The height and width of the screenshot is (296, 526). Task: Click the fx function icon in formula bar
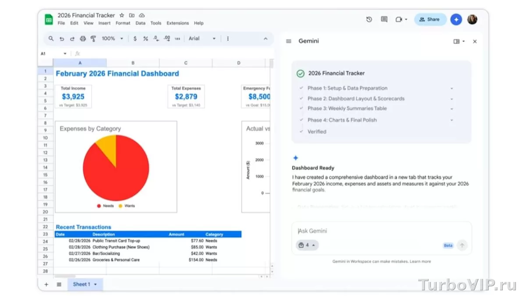point(78,53)
